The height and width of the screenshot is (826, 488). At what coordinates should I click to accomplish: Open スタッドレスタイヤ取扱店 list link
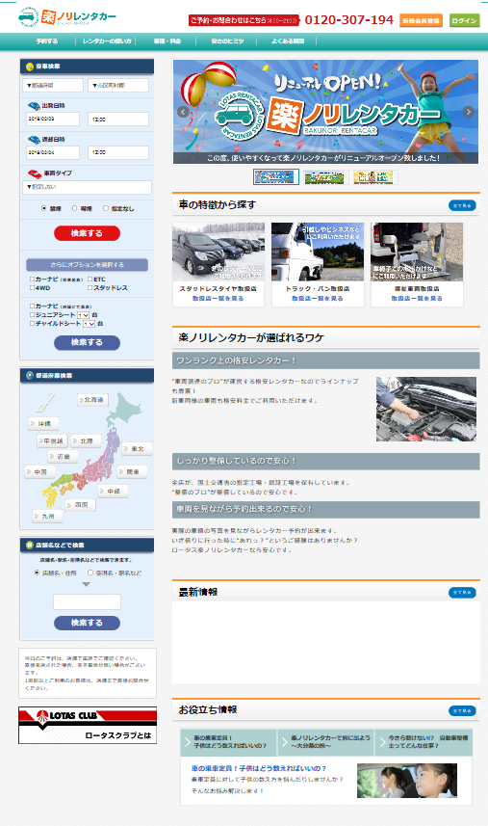pos(218,299)
